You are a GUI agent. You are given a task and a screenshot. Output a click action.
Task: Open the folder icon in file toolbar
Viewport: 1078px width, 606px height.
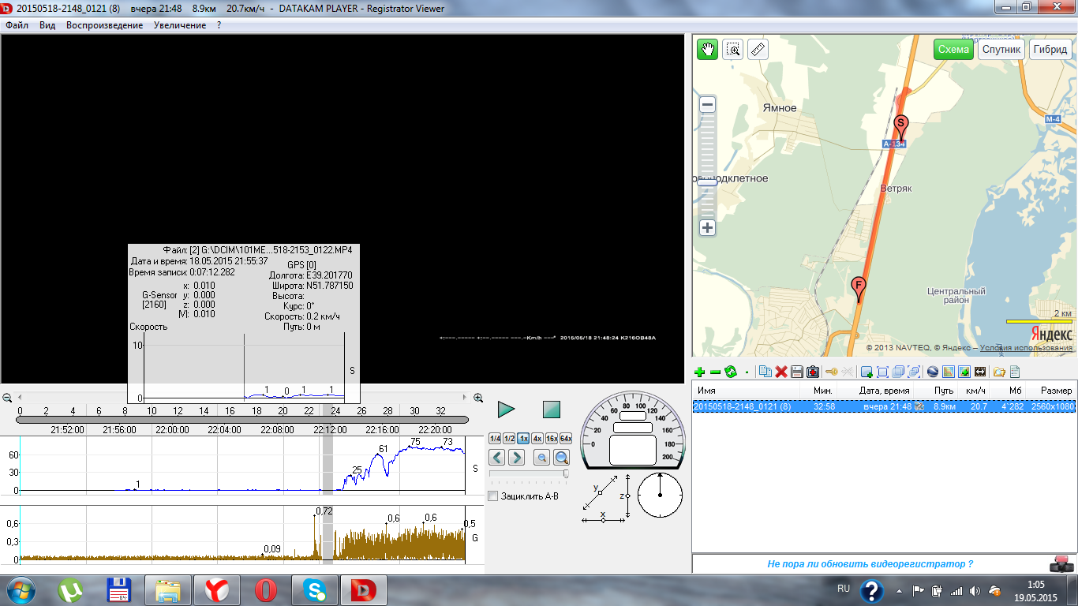999,372
